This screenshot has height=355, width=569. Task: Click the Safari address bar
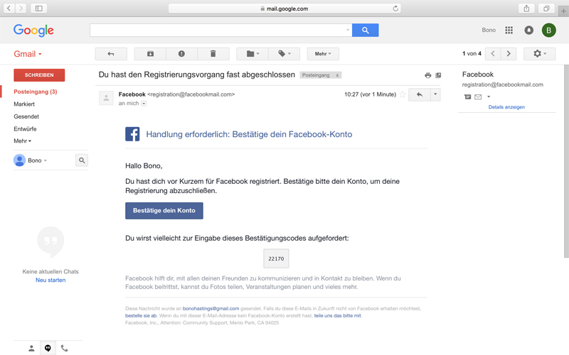point(284,9)
